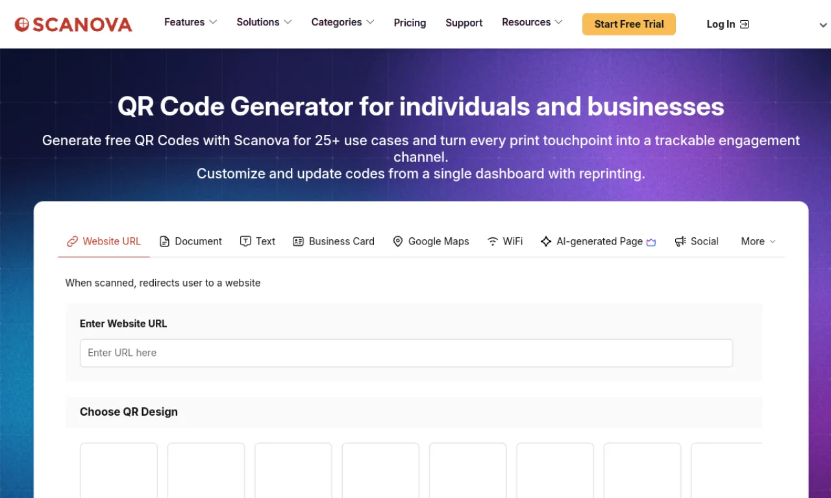
Task: Click the Document tab file icon
Action: [164, 241]
